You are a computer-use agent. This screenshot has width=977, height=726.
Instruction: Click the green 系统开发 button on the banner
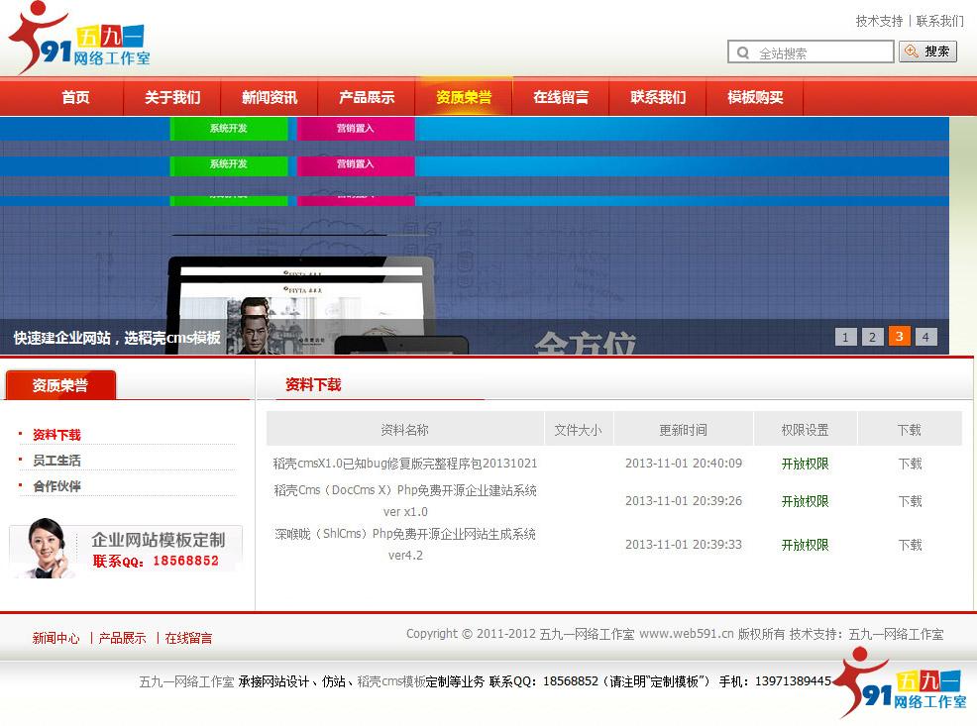pos(229,129)
